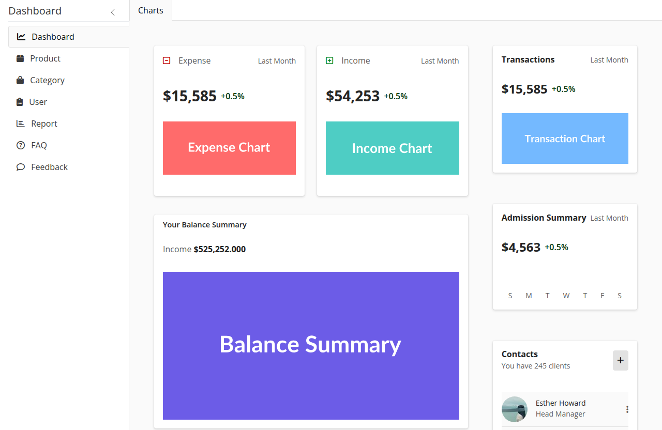This screenshot has width=662, height=430.
Task: Click the green plus icon beside Income
Action: 329,60
